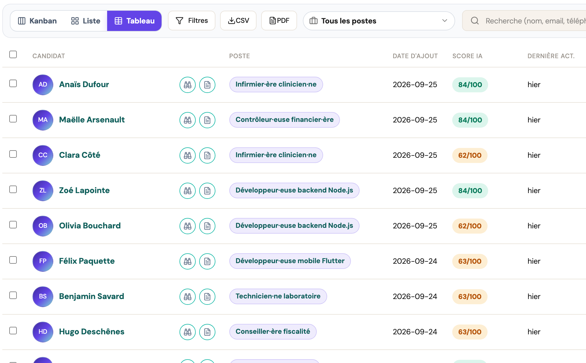Click the Date d'ajout column header

point(415,56)
